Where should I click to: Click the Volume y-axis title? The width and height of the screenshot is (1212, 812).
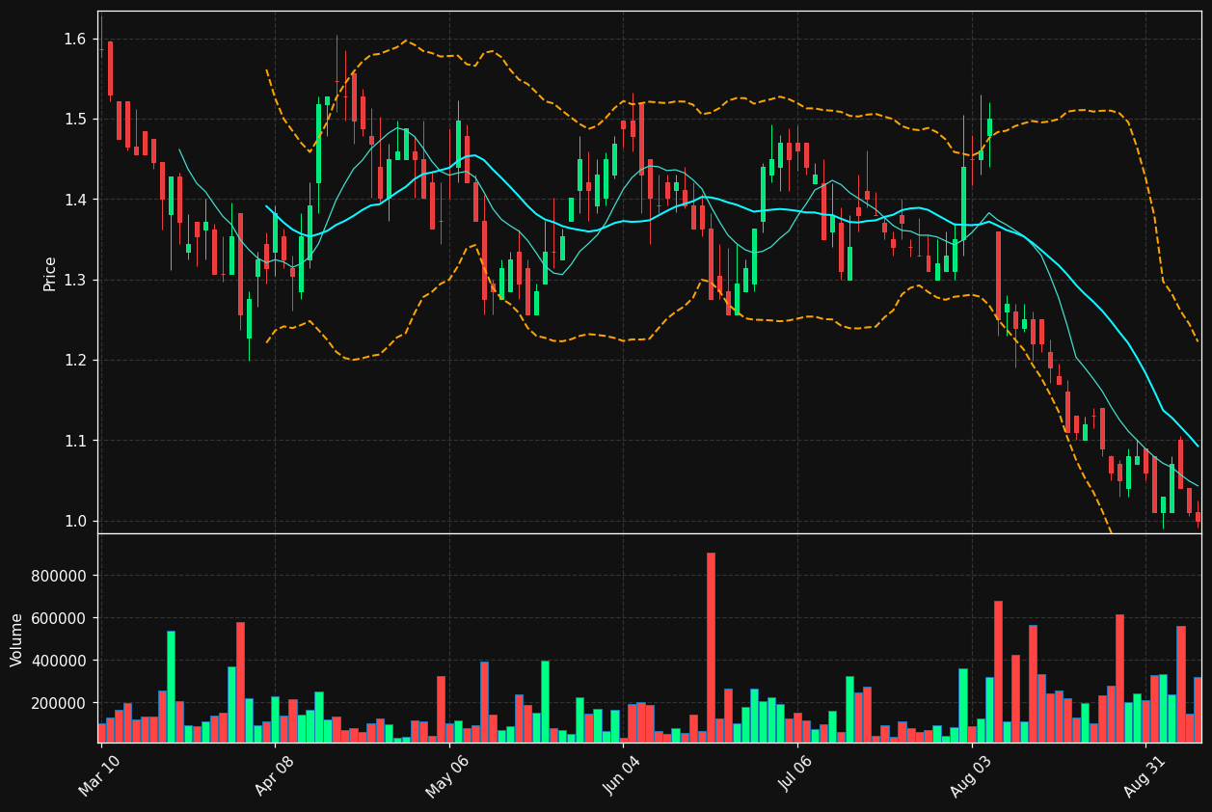point(17,639)
